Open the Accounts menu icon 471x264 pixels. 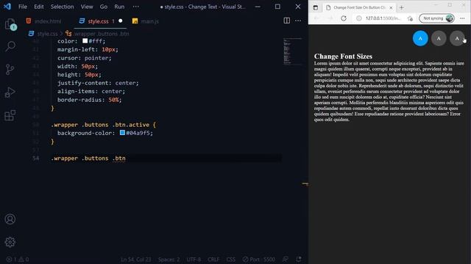tap(10, 219)
